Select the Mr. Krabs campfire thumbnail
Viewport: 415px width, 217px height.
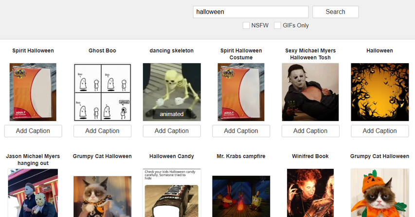coord(241,197)
